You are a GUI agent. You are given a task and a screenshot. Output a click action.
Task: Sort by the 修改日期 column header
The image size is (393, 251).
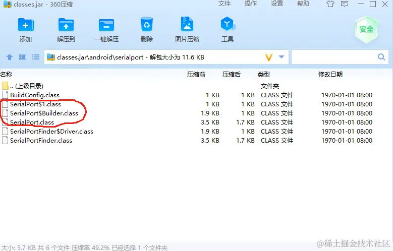330,75
